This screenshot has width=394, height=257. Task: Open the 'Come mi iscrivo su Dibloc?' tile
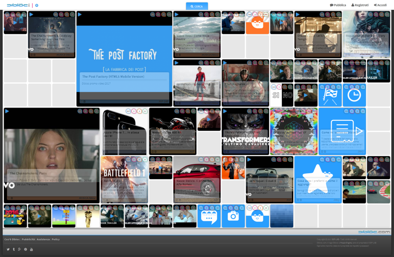[x=342, y=131]
